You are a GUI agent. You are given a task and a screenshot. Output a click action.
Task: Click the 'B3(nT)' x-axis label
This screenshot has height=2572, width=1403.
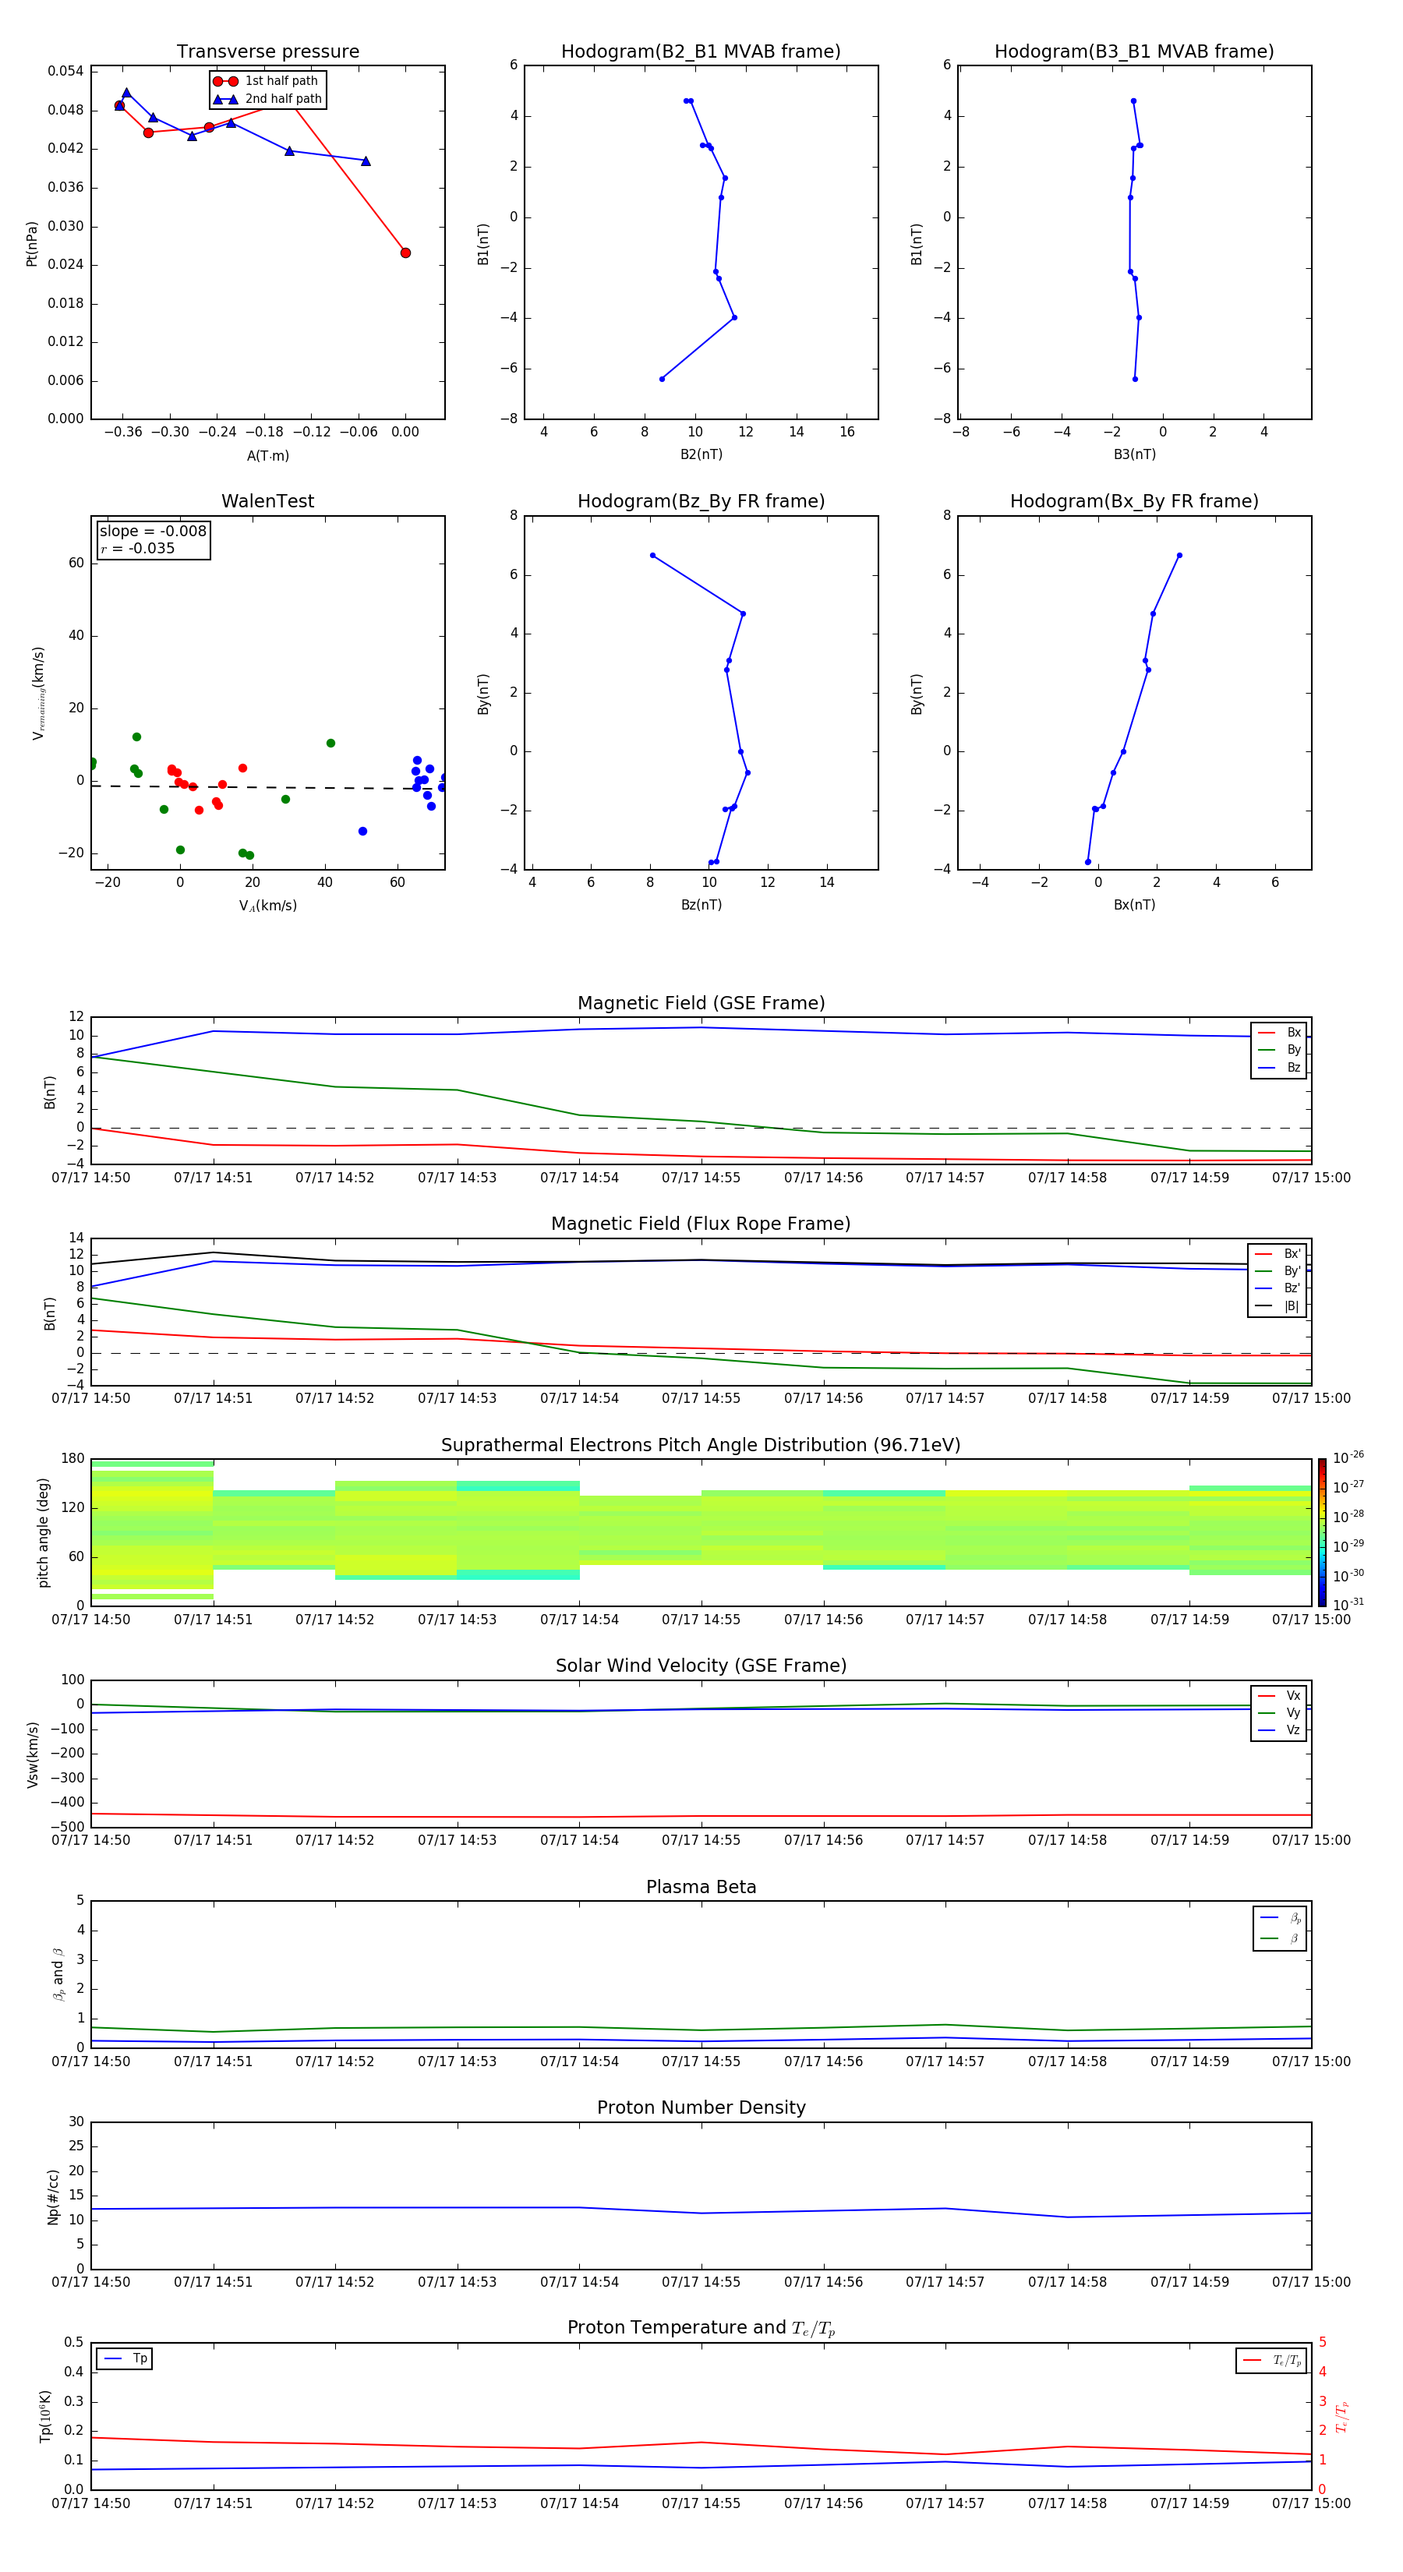(x=1134, y=454)
